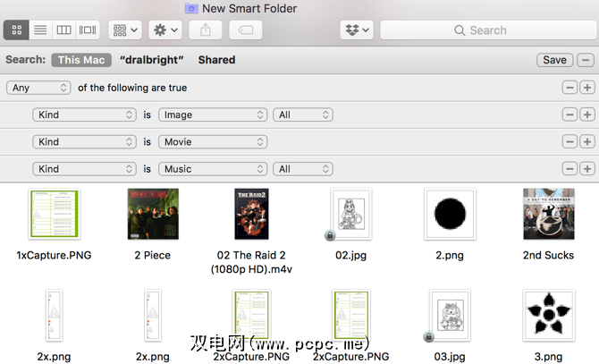The width and height of the screenshot is (599, 364).
Task: Select the 2 Piece album cover
Action: (x=153, y=214)
